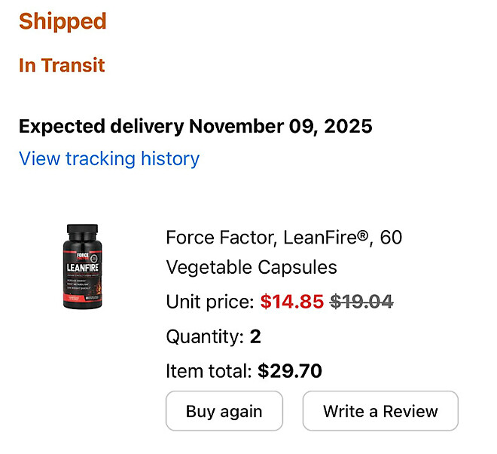Image resolution: width=497 pixels, height=454 pixels.
Task: Click the red $14.85 sale price
Action: [292, 302]
